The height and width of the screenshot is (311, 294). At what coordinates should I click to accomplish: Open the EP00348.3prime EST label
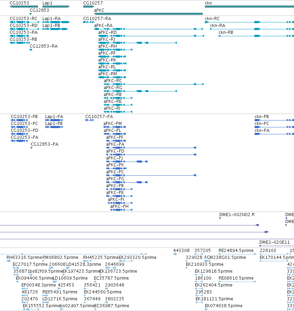38,285
